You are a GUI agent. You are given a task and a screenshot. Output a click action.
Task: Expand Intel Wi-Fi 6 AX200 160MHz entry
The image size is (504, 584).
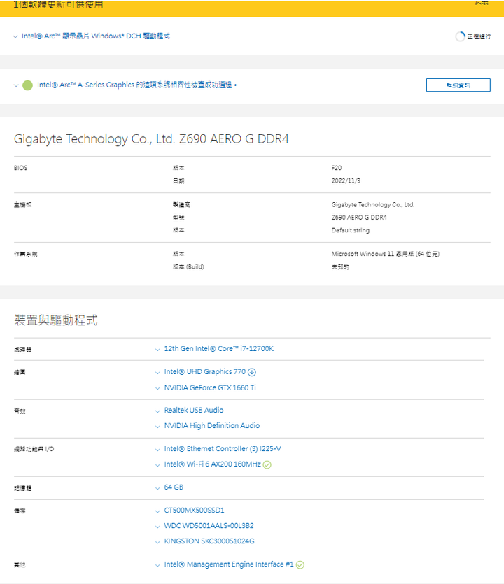[157, 465]
